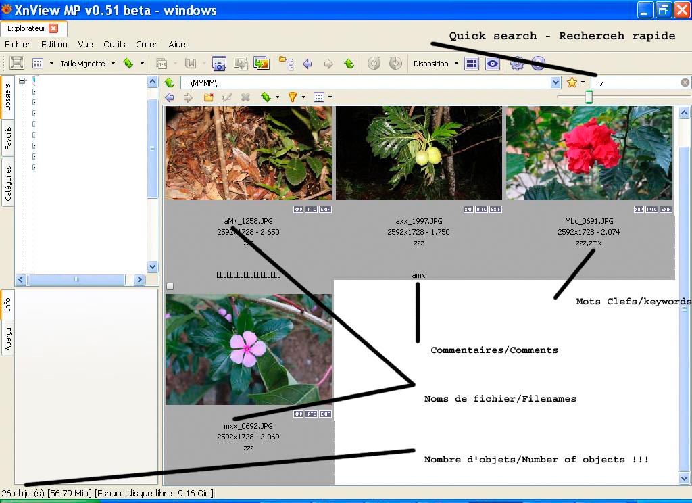Go forward with browser bar gray arrow
Image resolution: width=692 pixels, height=503 pixels.
click(189, 97)
